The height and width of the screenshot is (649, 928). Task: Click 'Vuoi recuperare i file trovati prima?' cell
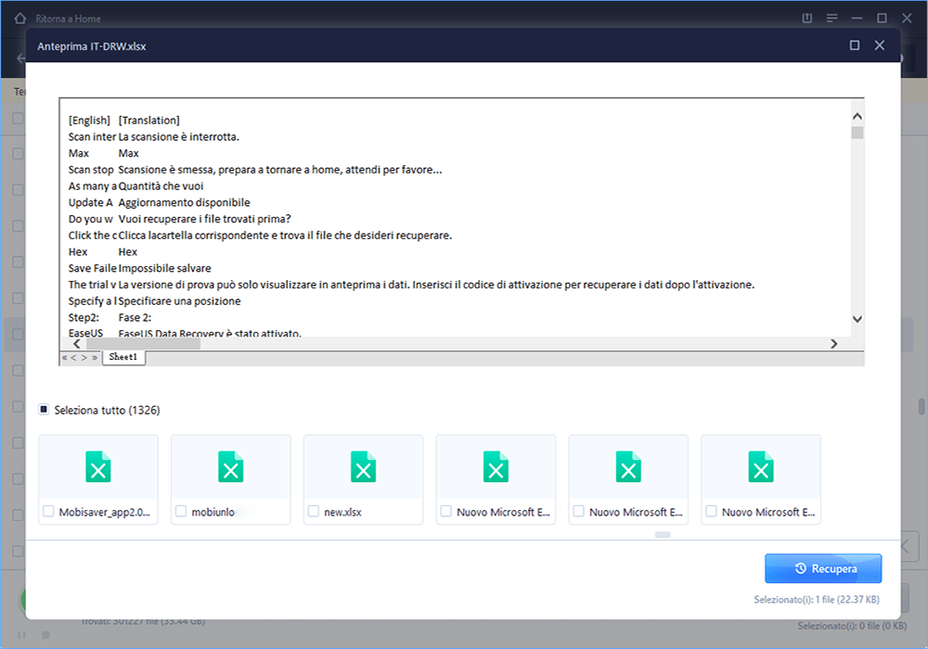[x=205, y=220]
